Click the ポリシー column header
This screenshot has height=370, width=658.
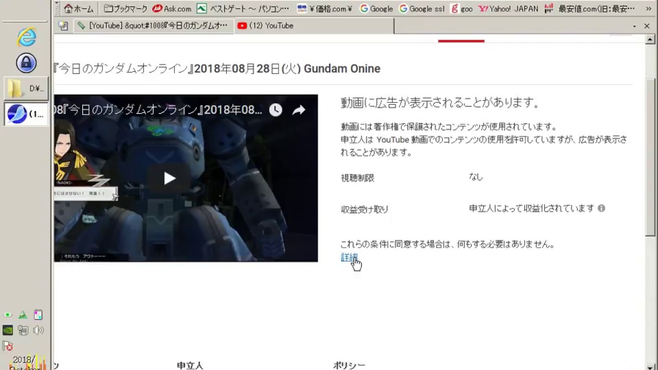[x=349, y=365]
